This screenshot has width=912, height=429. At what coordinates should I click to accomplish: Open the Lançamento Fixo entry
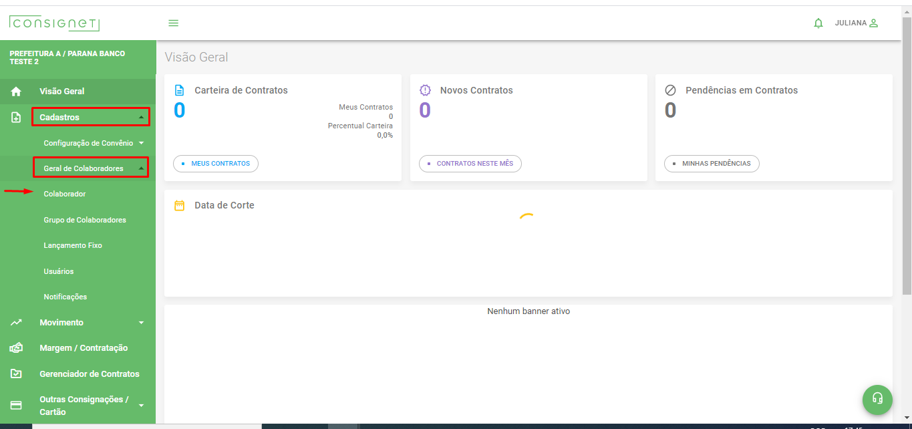[73, 245]
